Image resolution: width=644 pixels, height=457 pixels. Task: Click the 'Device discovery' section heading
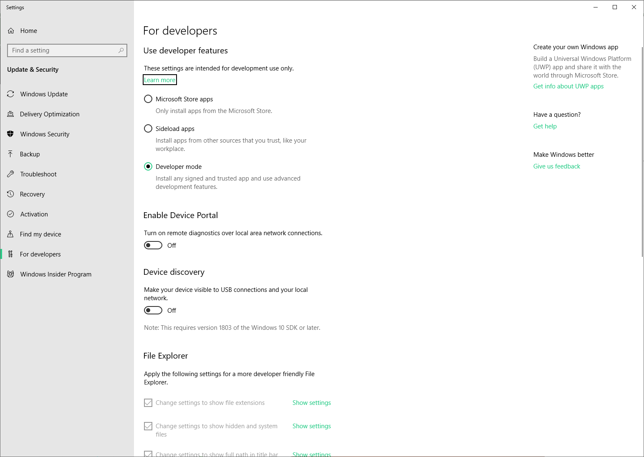[174, 272]
